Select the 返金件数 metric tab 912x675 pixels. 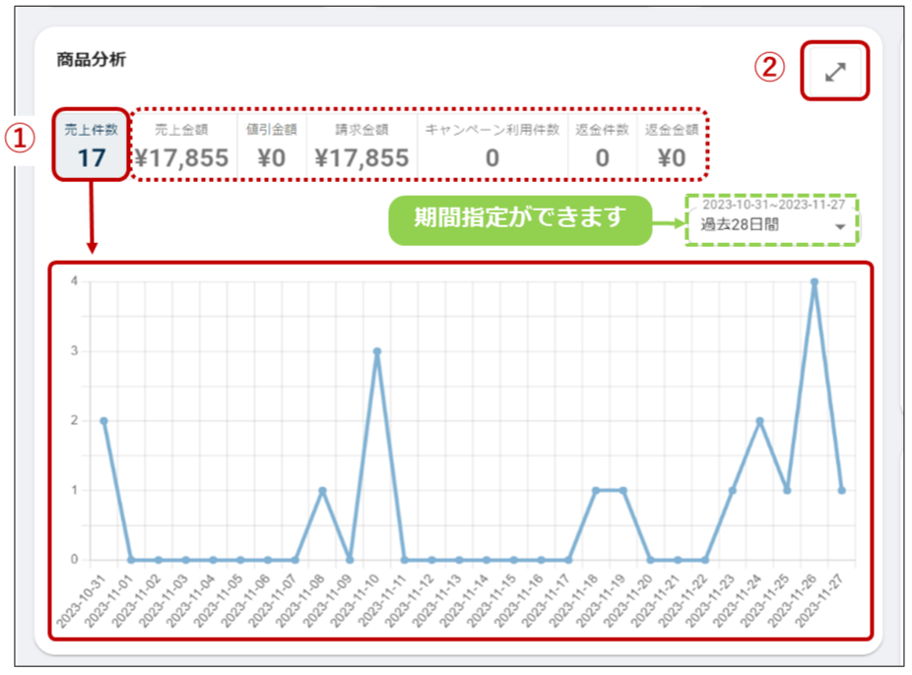point(602,145)
